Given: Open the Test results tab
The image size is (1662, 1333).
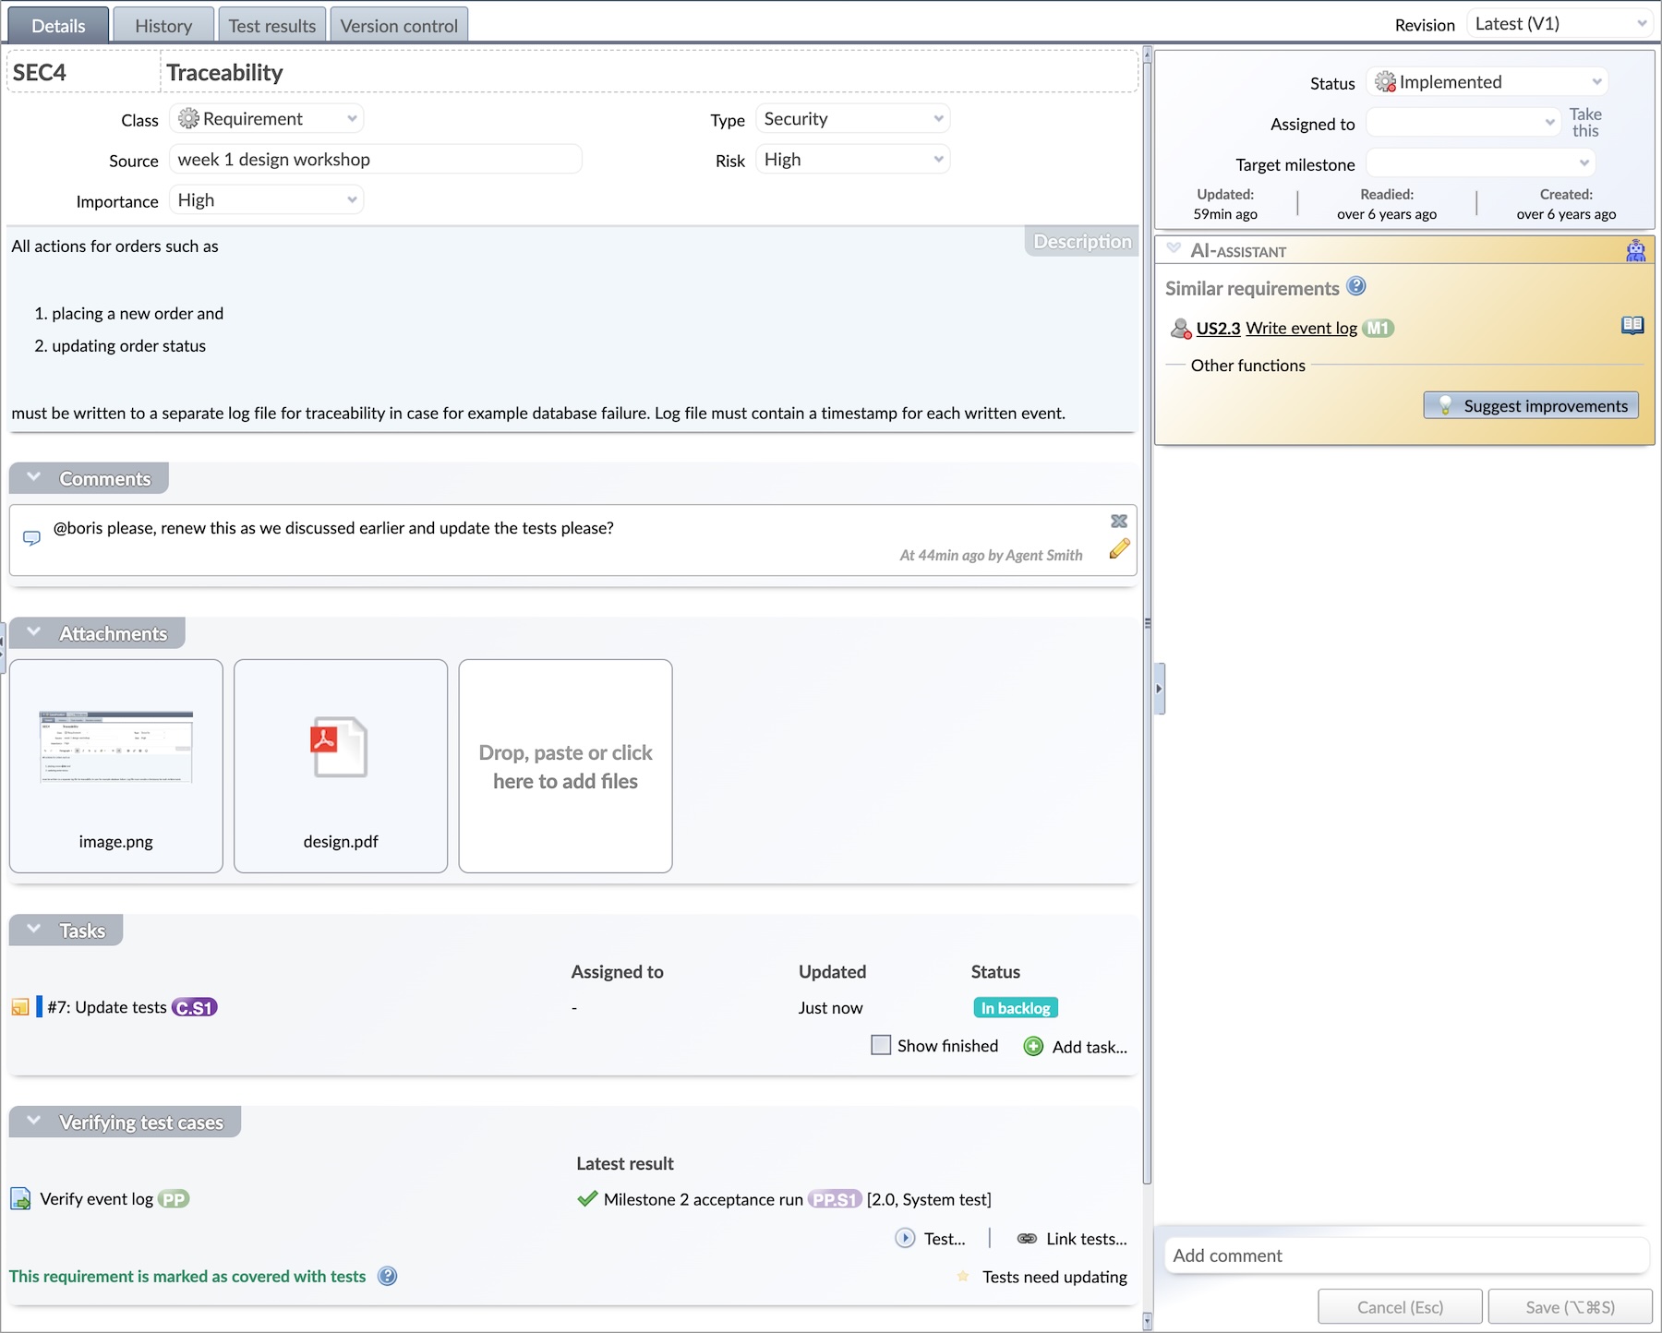Looking at the screenshot, I should [271, 26].
